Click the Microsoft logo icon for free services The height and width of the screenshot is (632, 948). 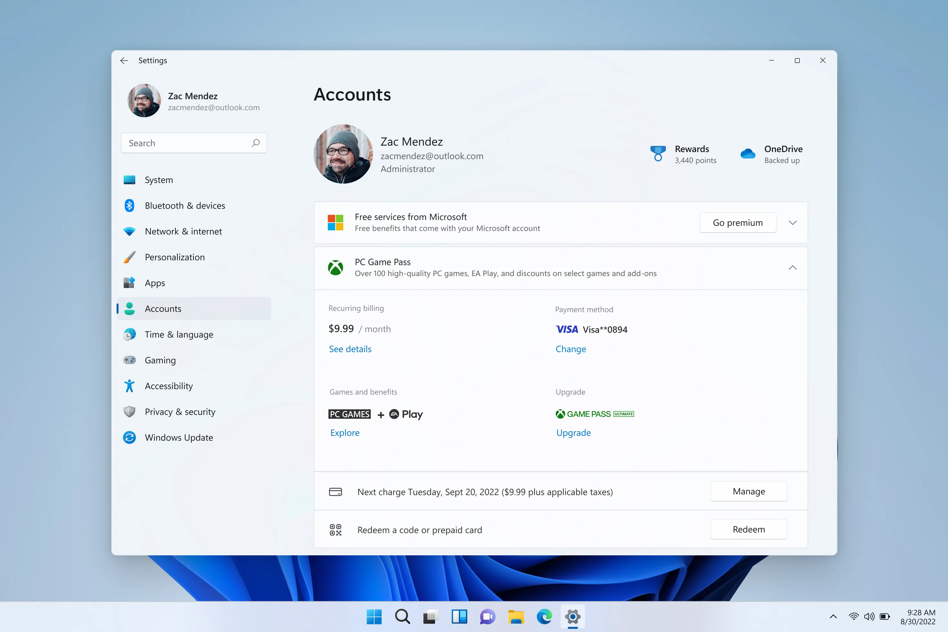[336, 222]
